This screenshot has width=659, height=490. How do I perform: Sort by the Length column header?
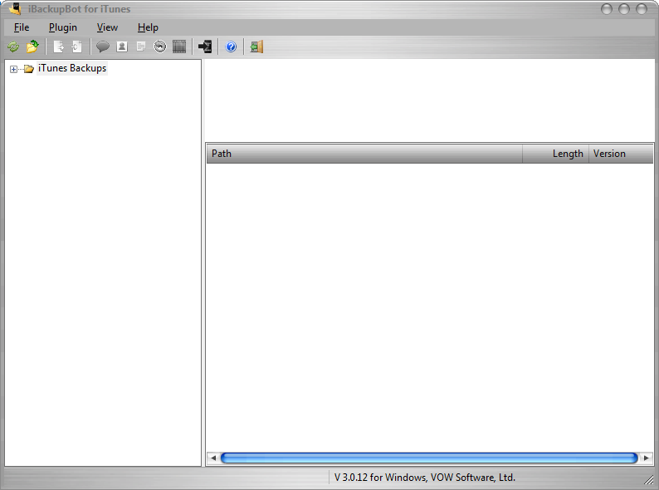tap(555, 154)
